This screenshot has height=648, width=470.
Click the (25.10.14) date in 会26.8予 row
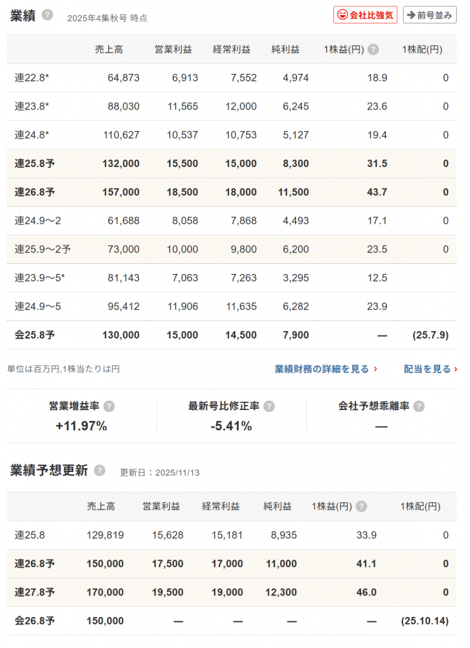(424, 621)
